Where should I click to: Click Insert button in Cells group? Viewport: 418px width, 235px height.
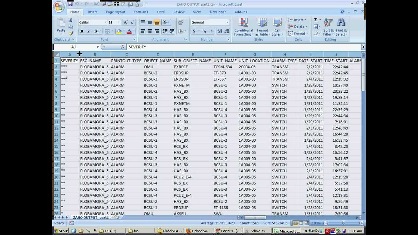point(297,20)
